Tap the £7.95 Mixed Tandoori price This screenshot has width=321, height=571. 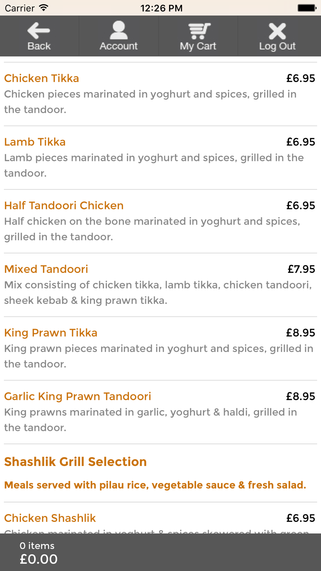point(301,269)
